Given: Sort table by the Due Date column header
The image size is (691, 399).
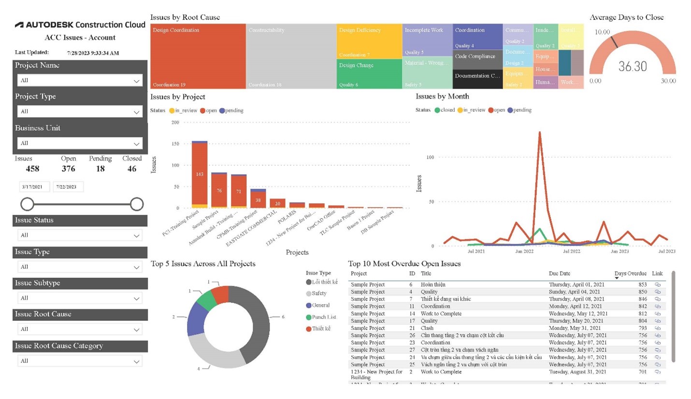Looking at the screenshot, I should [560, 274].
